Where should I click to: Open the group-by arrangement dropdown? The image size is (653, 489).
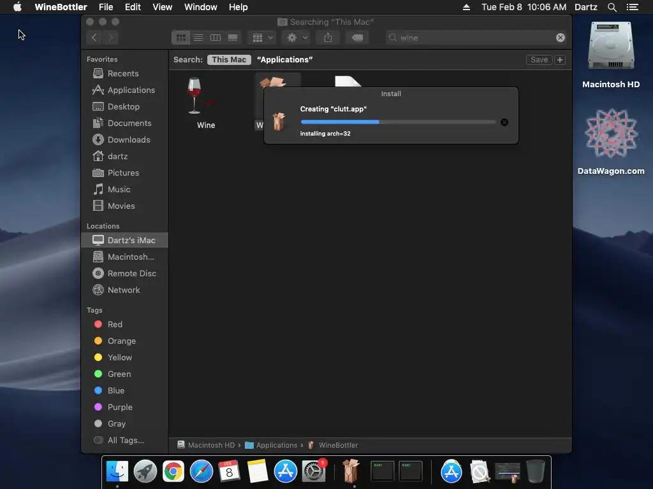(262, 38)
